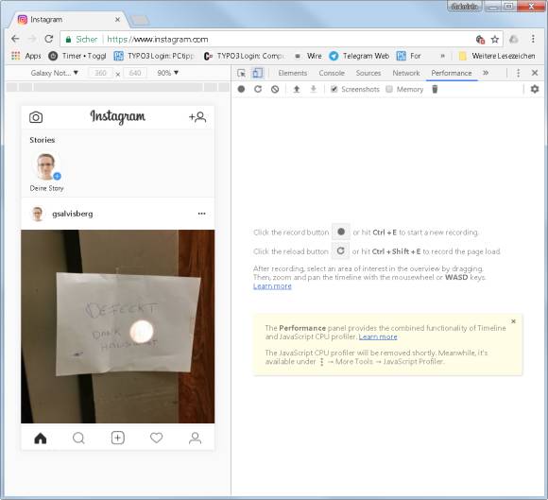Click the extension icon next to the star
The image size is (548, 500).
[480, 39]
